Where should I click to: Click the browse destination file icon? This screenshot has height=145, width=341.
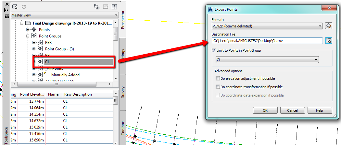(x=329, y=40)
